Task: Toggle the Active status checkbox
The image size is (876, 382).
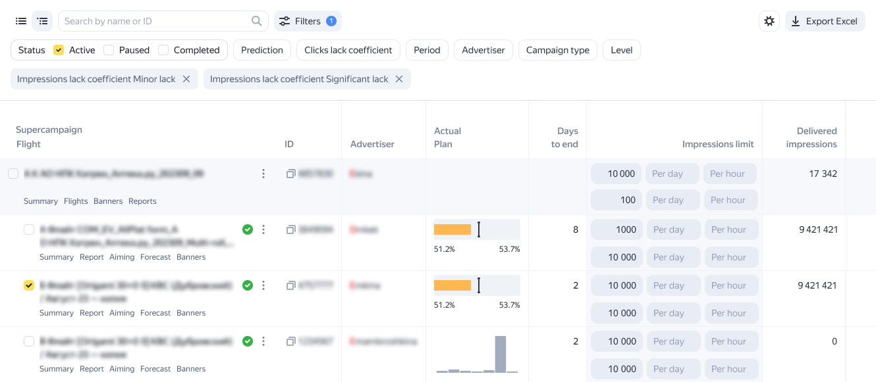Action: pos(59,50)
